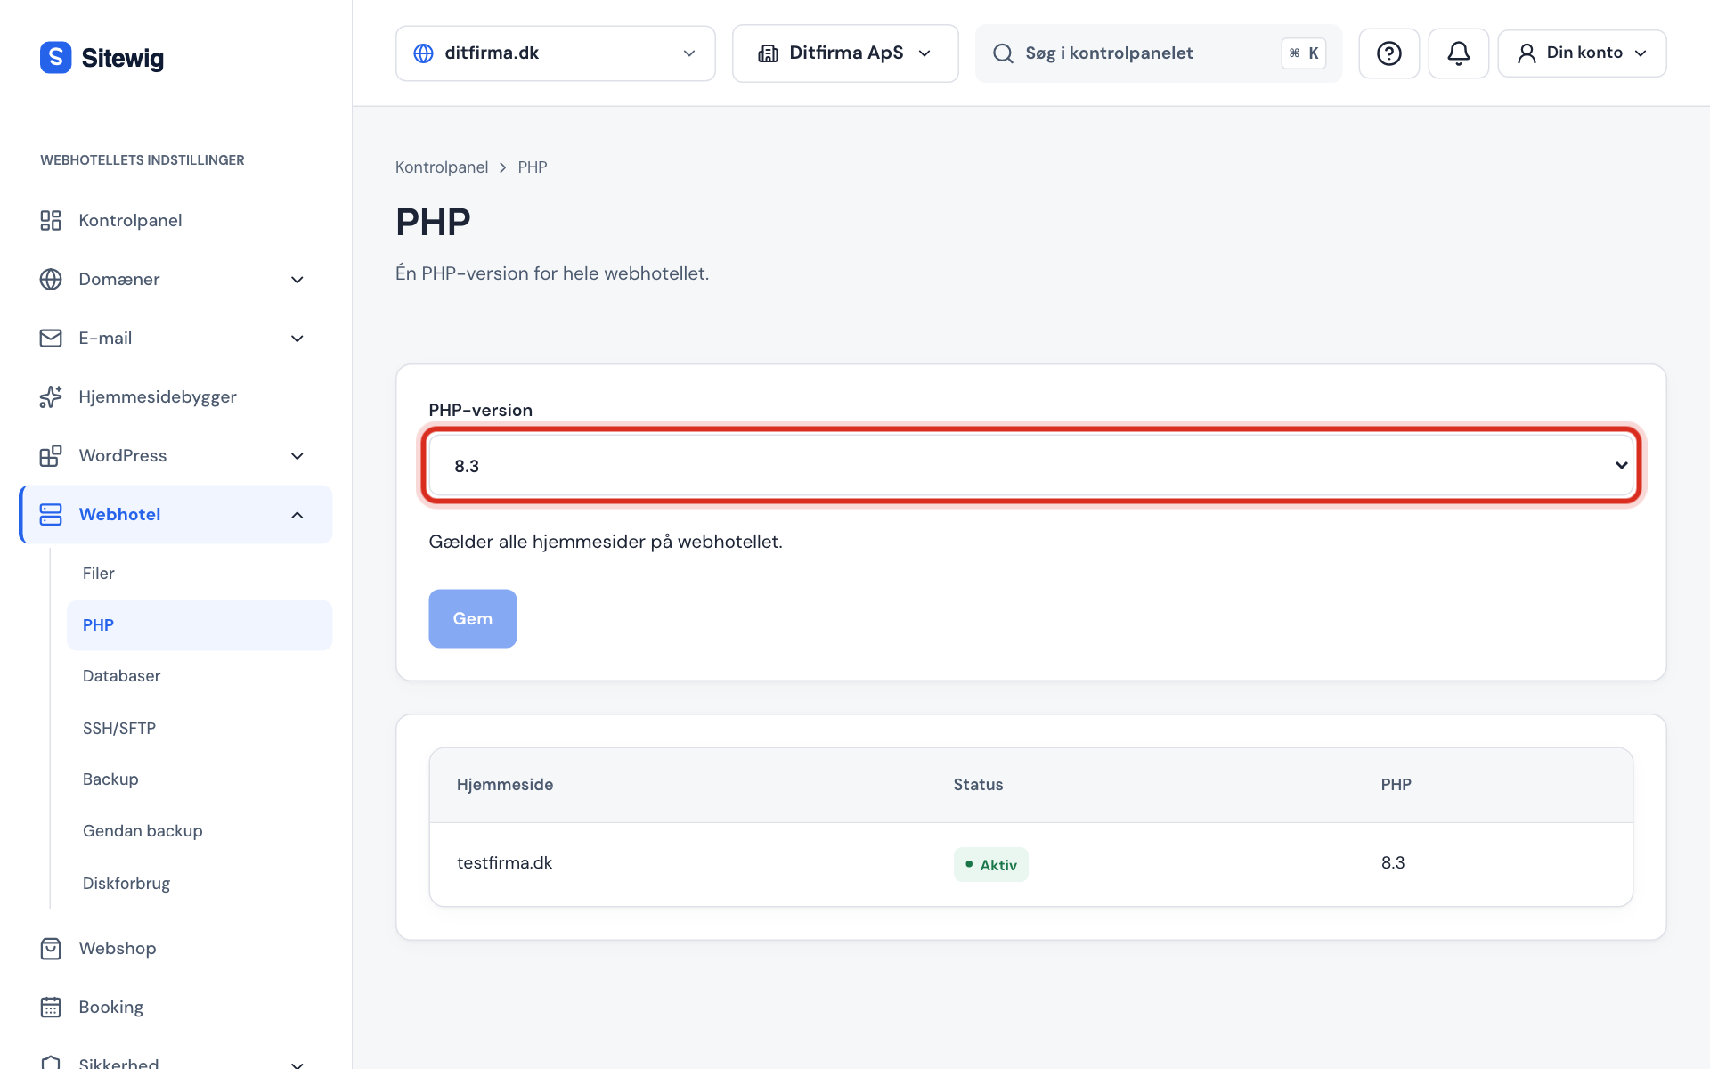Open Gendan backup in the submenu
Image resolution: width=1710 pixels, height=1069 pixels.
click(199, 831)
